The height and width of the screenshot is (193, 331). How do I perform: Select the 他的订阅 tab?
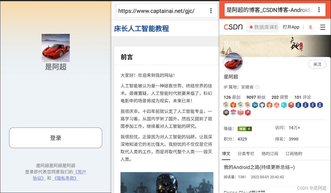pos(270,154)
